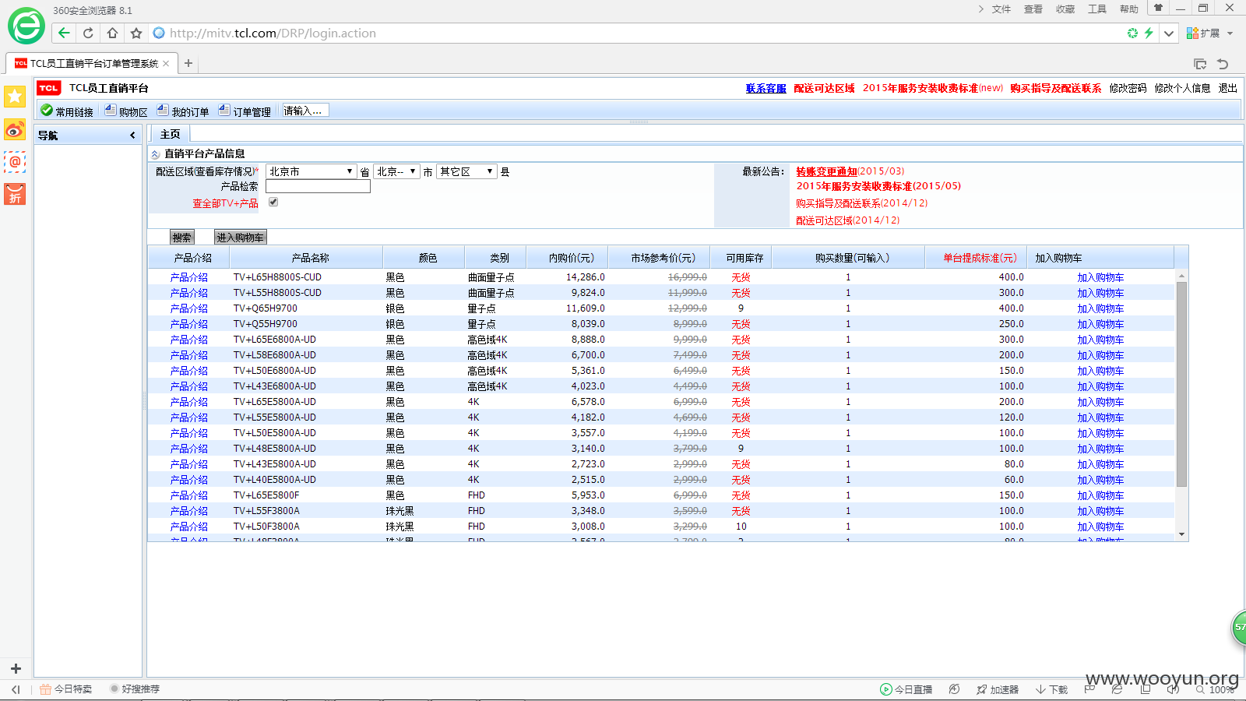Collapse the 导航 navigation panel
The width and height of the screenshot is (1246, 701).
(x=132, y=135)
